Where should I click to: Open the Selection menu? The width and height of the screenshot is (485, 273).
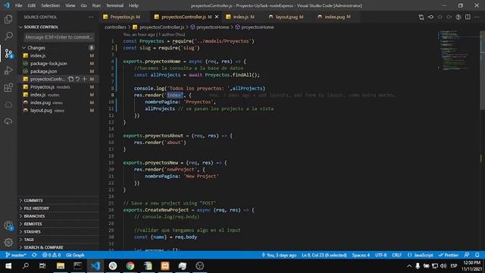(x=50, y=5)
